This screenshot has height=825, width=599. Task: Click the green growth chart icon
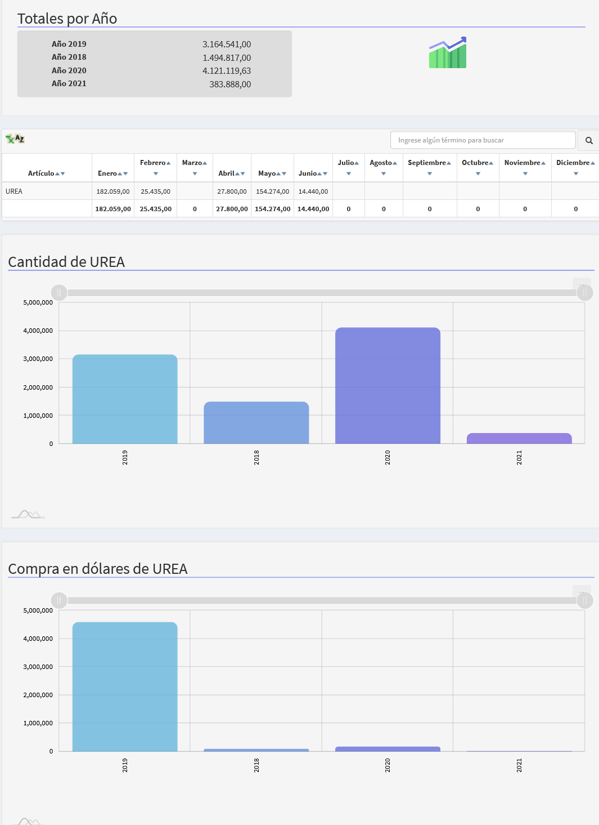click(448, 53)
